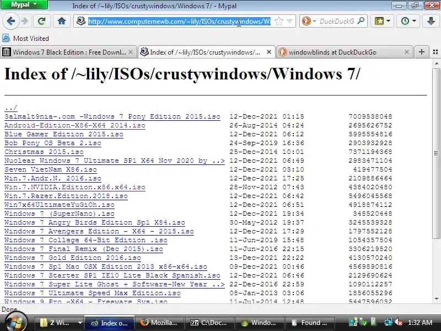441x331 pixels.
Task: Open Win.7.Andr.N. 2016.iso link
Action: point(53,178)
